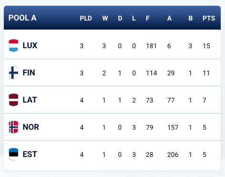Click the Norway flag icon
Screen dimensions: 225x177
point(13,127)
